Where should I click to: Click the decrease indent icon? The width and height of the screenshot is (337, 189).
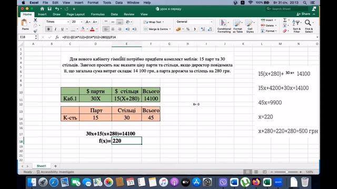point(127,29)
